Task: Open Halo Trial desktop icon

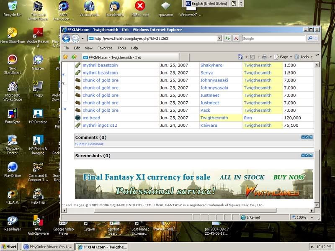Action: point(38,196)
